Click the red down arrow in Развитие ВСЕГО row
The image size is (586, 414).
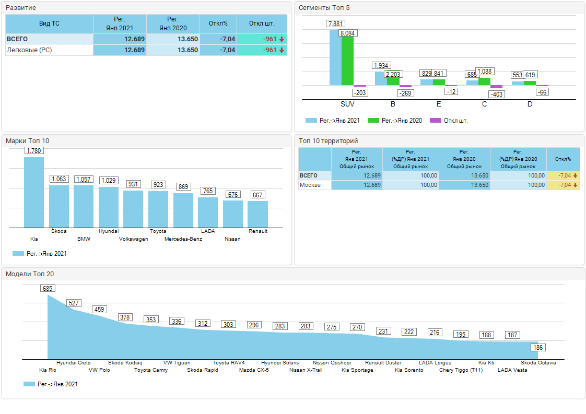pos(282,39)
